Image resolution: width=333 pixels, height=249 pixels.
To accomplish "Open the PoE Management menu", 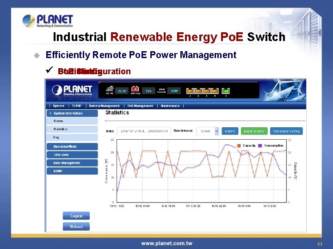I will coord(140,106).
